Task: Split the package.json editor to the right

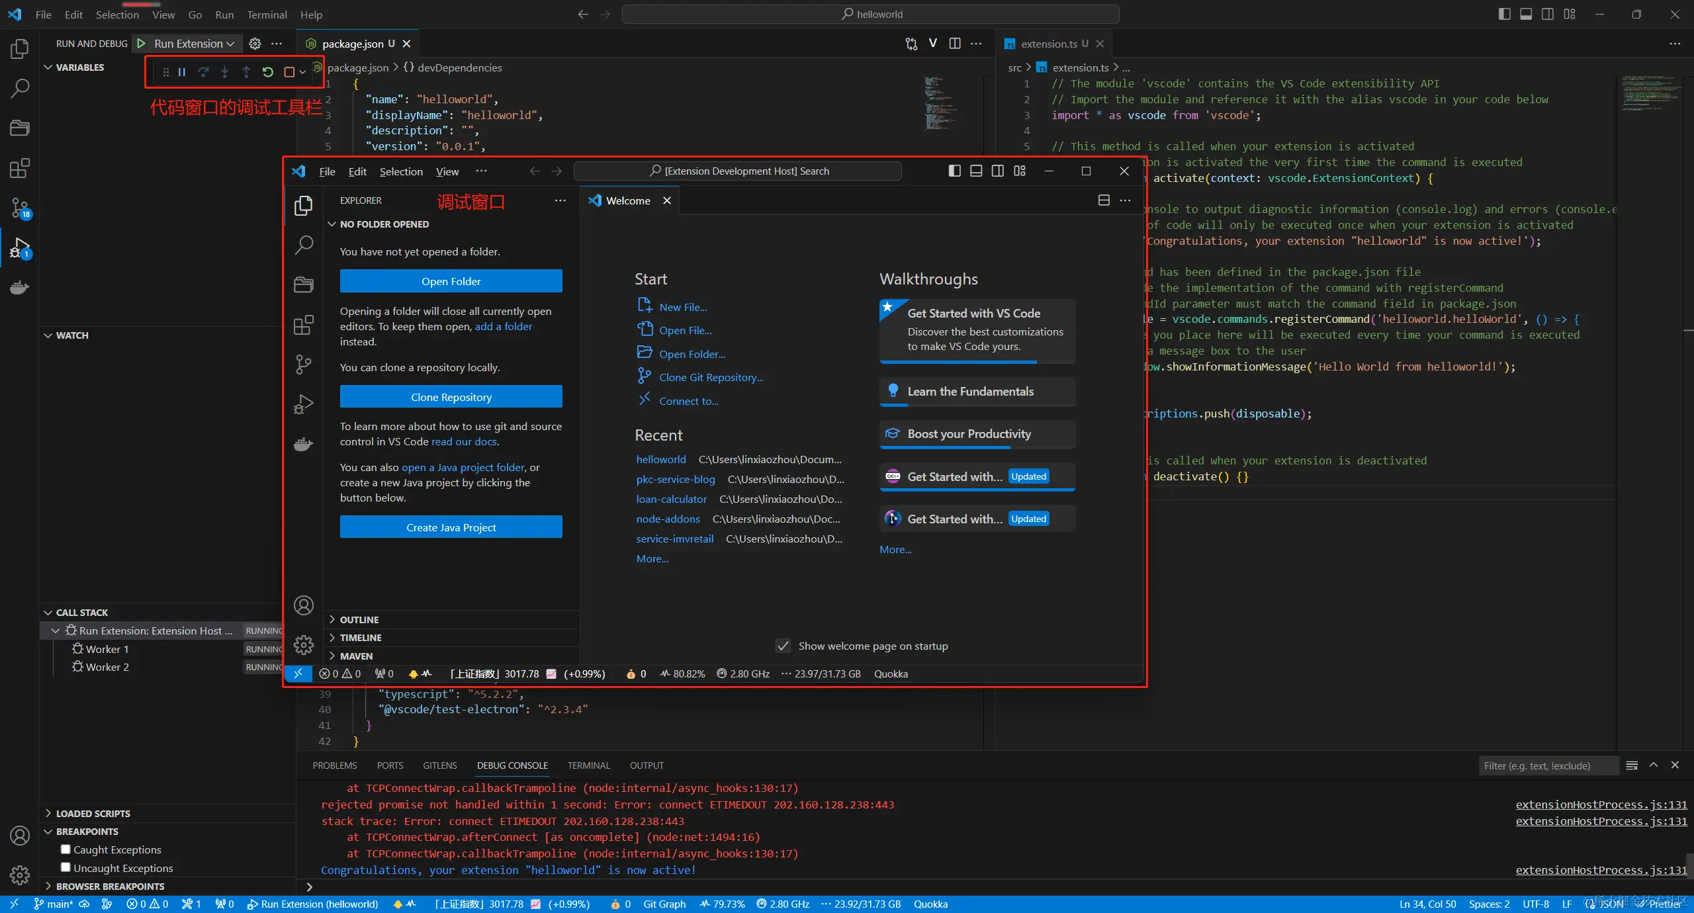Action: [x=955, y=44]
